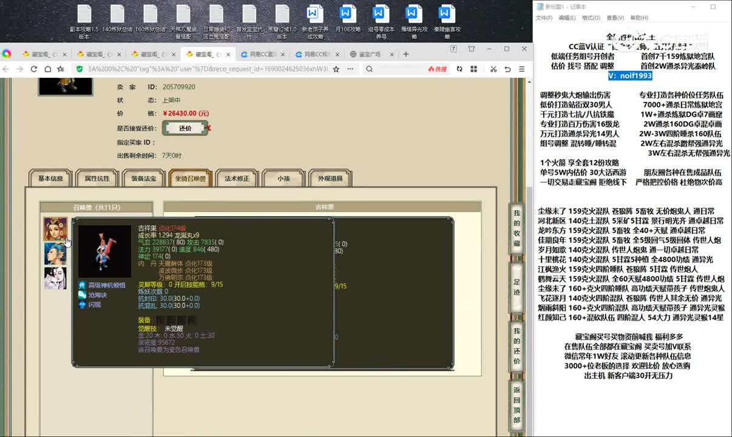Image resolution: width=732 pixels, height=437 pixels.
Task: Open the 画窟边域1.0版本 desktop file
Action: click(282, 22)
